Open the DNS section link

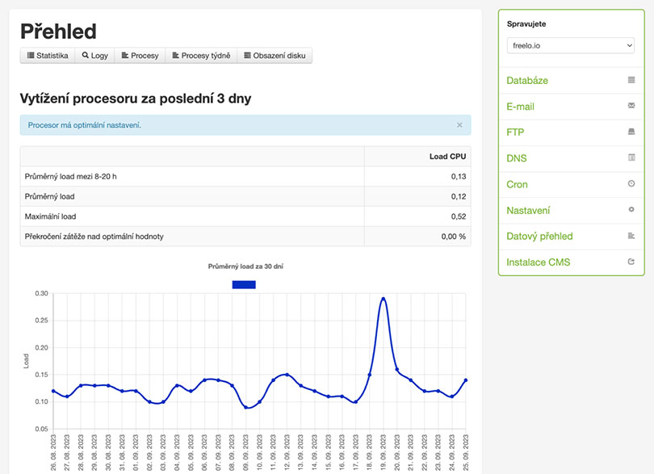click(x=517, y=158)
